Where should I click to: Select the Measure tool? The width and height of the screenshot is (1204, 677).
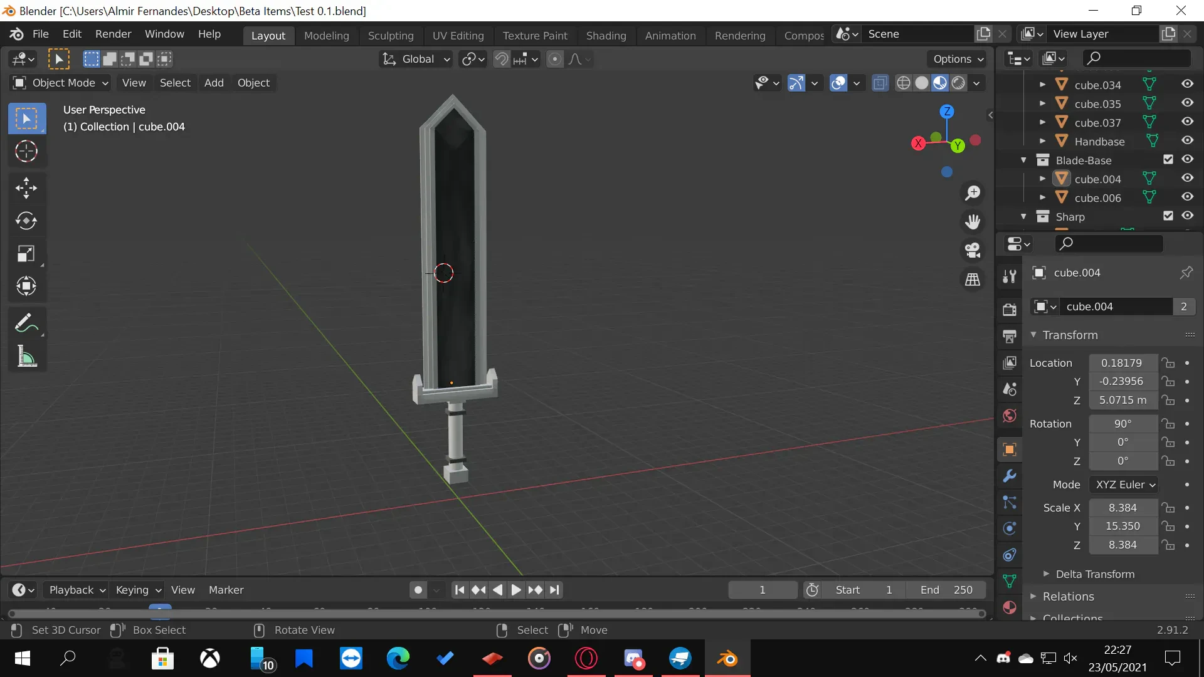(26, 356)
